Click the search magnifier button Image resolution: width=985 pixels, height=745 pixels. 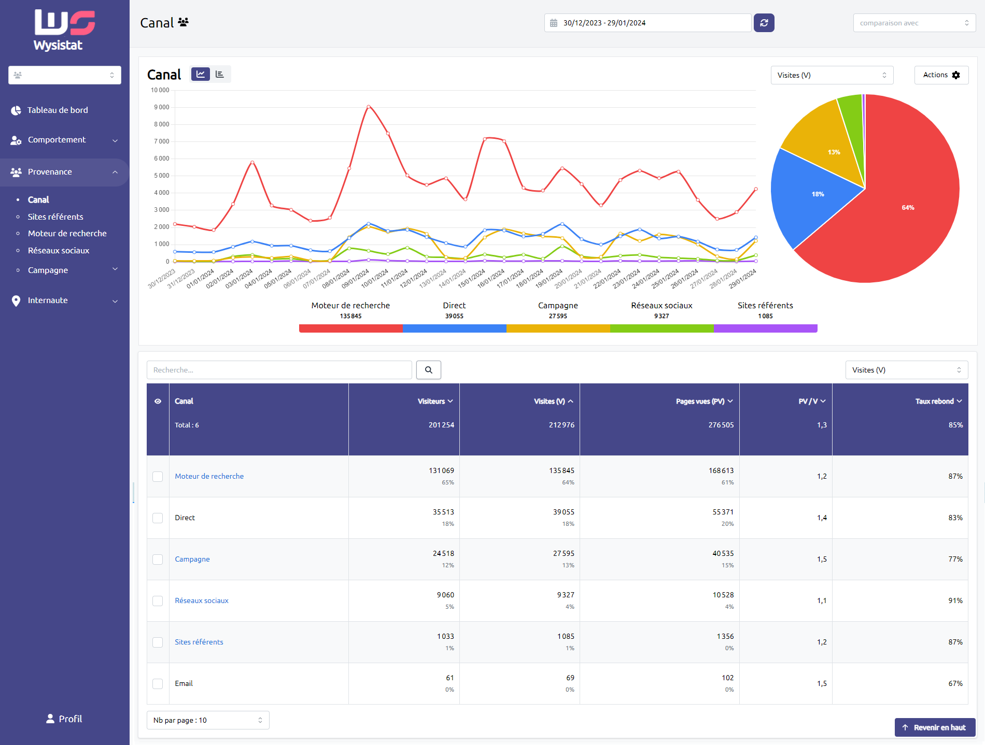428,370
